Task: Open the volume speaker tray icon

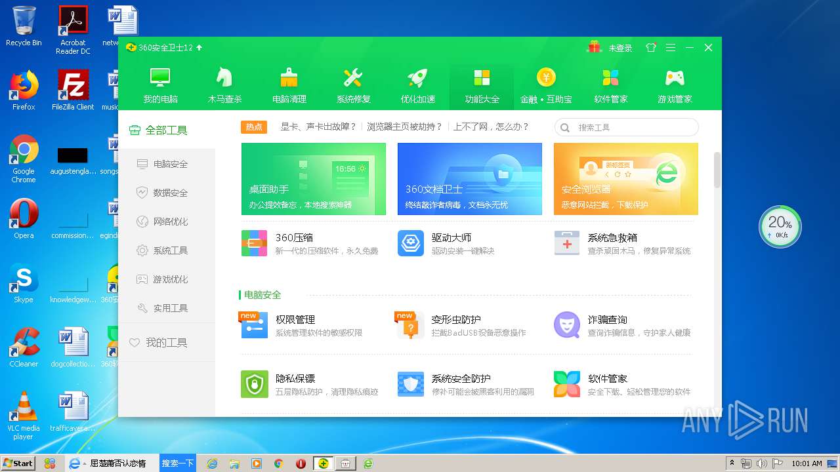Action: 761,463
